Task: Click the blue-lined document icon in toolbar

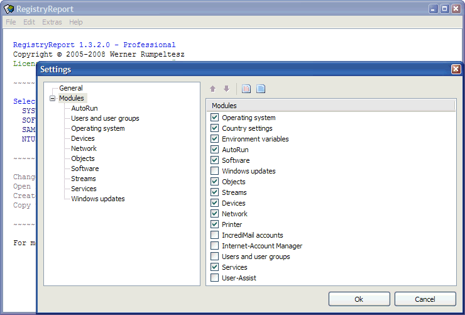Action: click(x=260, y=89)
